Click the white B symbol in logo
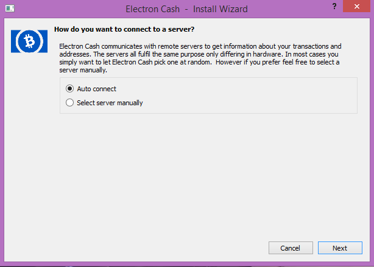Image resolution: width=374 pixels, height=267 pixels. tap(27, 41)
